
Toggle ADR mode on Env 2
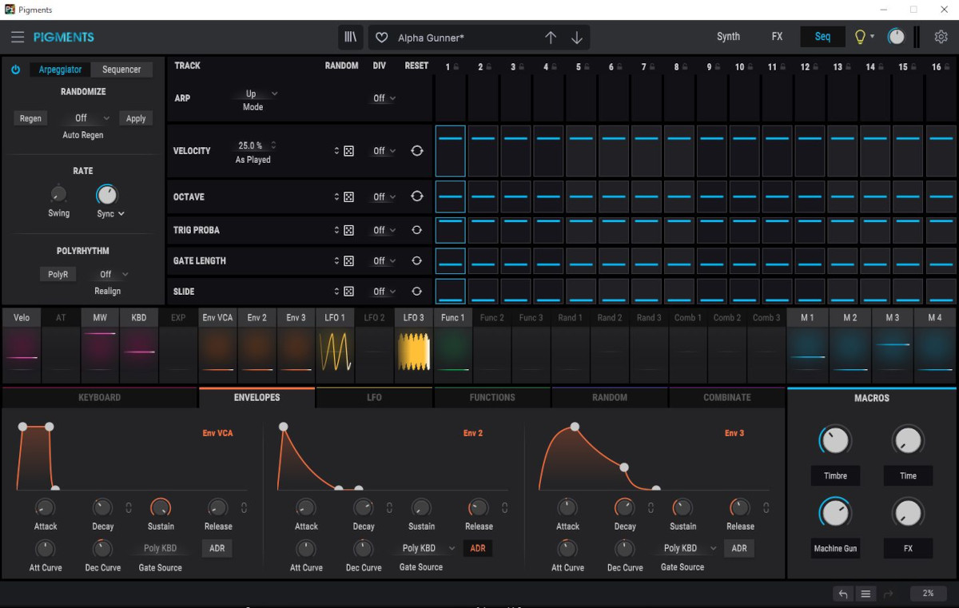(478, 548)
